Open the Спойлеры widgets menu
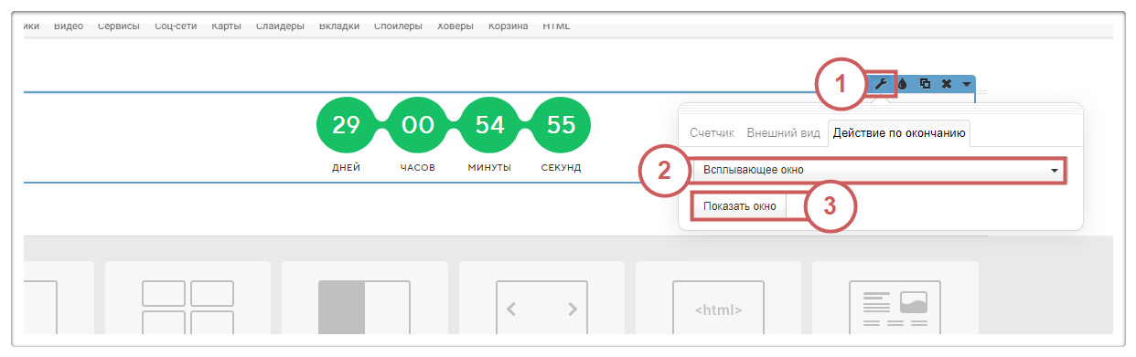The height and width of the screenshot is (357, 1136). 398,26
